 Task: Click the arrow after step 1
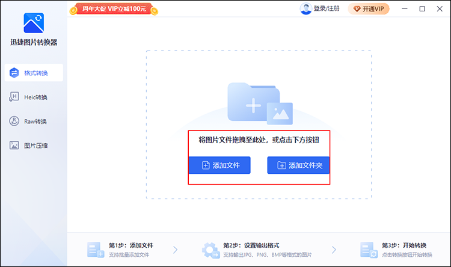(x=175, y=250)
